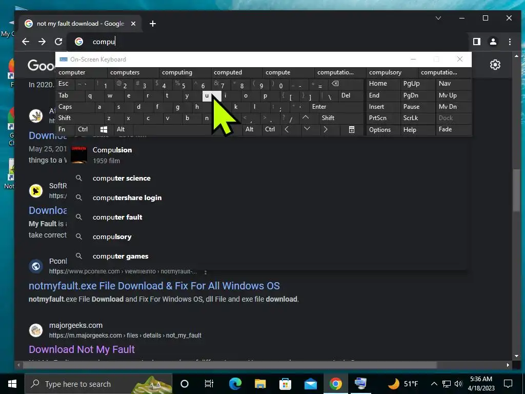This screenshot has width=525, height=394.
Task: Click the Windows logo key on On-Screen Keyboard
Action: [104, 129]
